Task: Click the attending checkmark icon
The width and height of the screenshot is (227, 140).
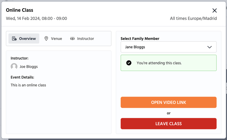Action: pos(129,63)
